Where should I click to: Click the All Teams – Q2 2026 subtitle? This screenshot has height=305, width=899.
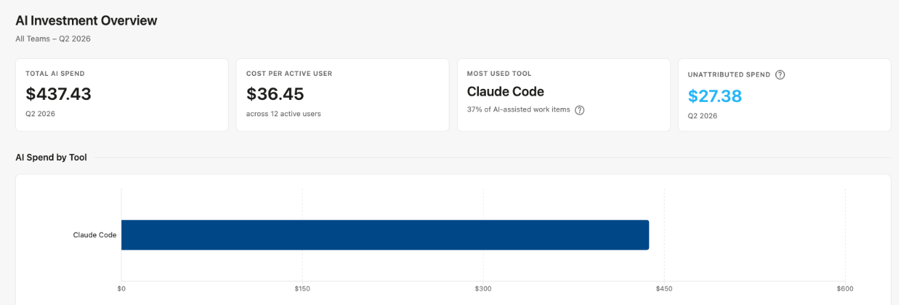53,39
